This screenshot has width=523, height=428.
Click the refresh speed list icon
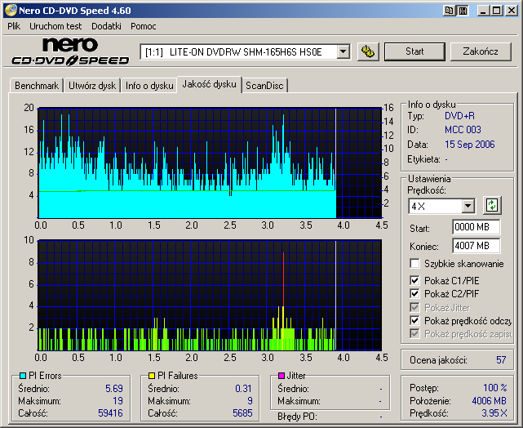click(492, 205)
